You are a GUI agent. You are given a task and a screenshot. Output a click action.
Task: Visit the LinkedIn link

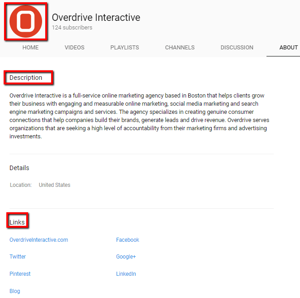[x=126, y=274]
